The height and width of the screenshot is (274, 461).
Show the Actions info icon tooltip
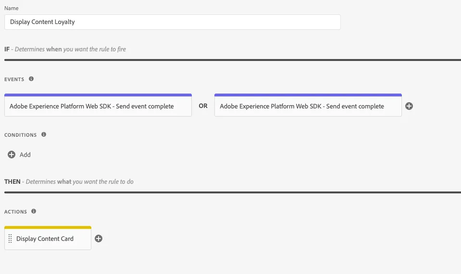coord(34,211)
